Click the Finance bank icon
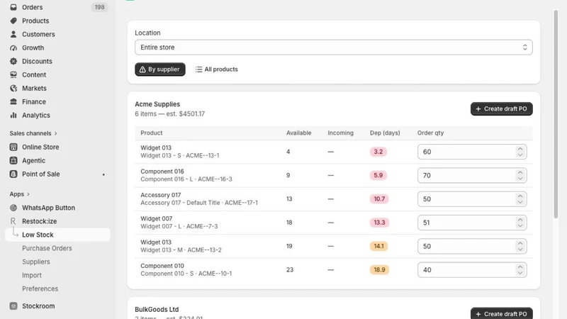The image size is (567, 319). [13, 101]
